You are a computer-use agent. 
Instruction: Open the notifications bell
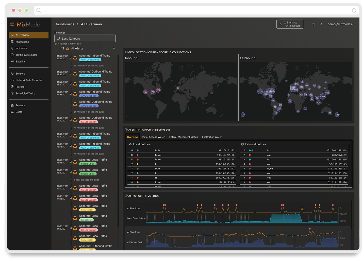[x=321, y=24]
